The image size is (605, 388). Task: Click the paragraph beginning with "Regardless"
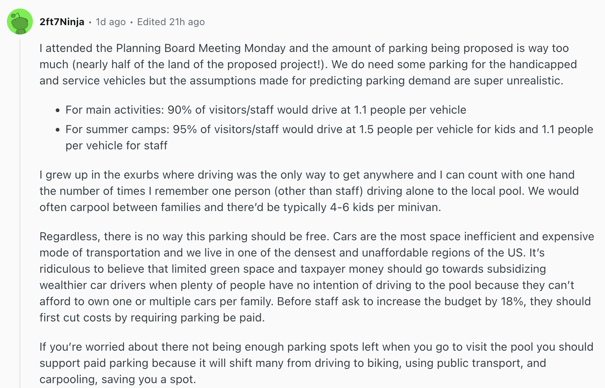284,277
